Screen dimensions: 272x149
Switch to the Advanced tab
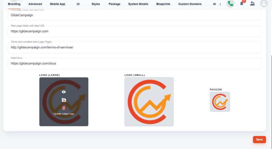[35, 4]
